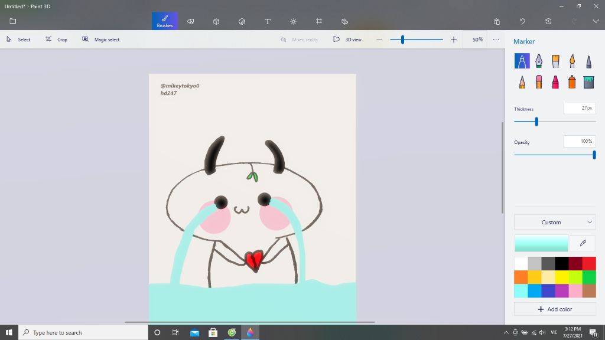
Task: Select the Eraser tool
Action: 539,81
